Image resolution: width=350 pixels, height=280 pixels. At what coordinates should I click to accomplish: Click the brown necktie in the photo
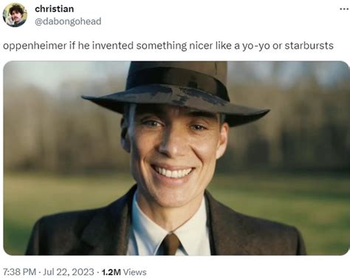pyautogui.click(x=171, y=244)
